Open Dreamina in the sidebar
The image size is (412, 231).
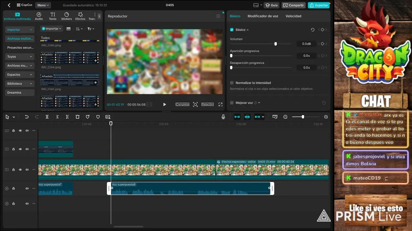[20, 92]
